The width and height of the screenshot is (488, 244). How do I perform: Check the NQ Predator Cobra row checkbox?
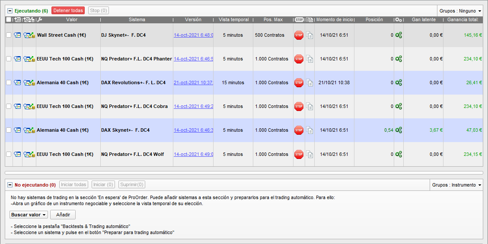[9, 106]
